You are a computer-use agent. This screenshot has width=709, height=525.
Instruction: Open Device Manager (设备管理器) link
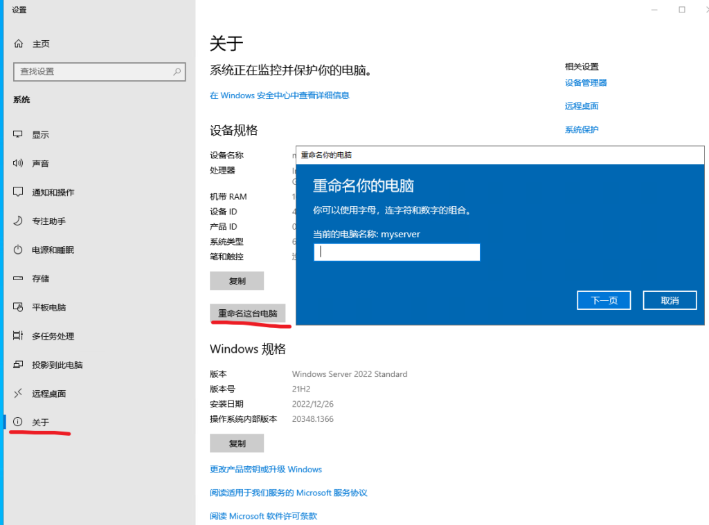coord(586,83)
